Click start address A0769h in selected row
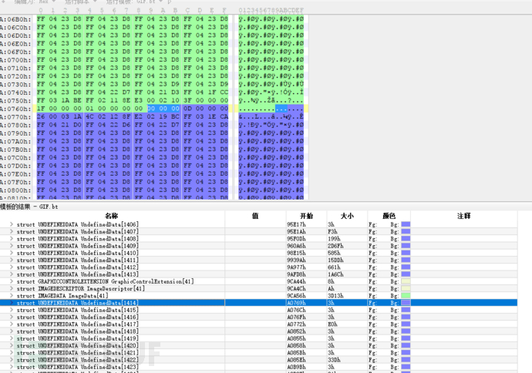 (297, 302)
